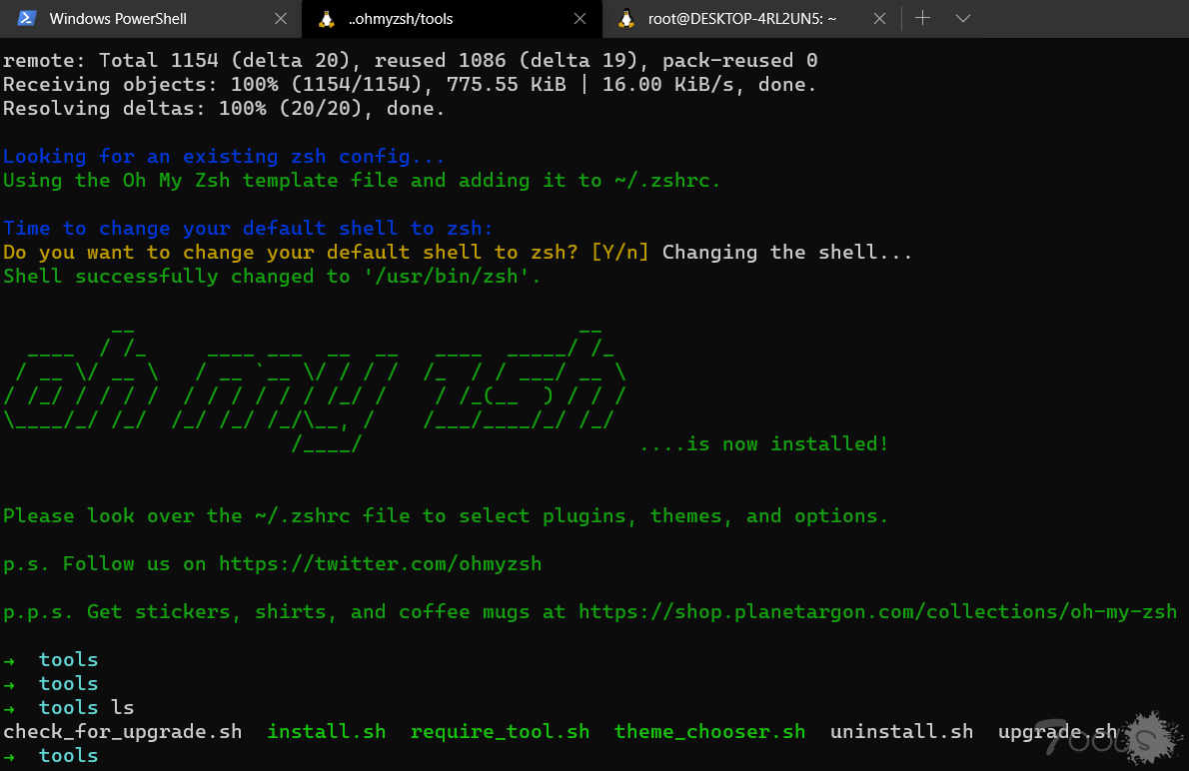Click the 'Looking for an existing zsh config...' line
Screen dimensions: 1189x771
pyautogui.click(x=225, y=157)
